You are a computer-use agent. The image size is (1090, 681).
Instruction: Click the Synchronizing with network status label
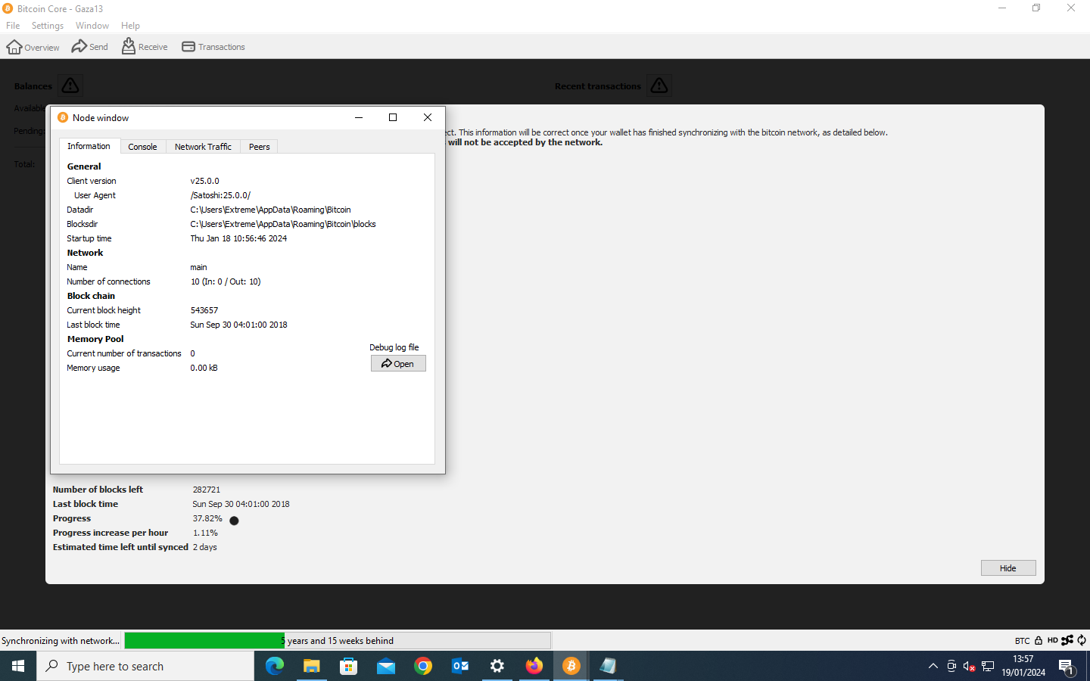(61, 641)
